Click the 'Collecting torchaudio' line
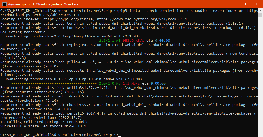Image resolution: width=263 pixels, height=137 pixels. 23,32
